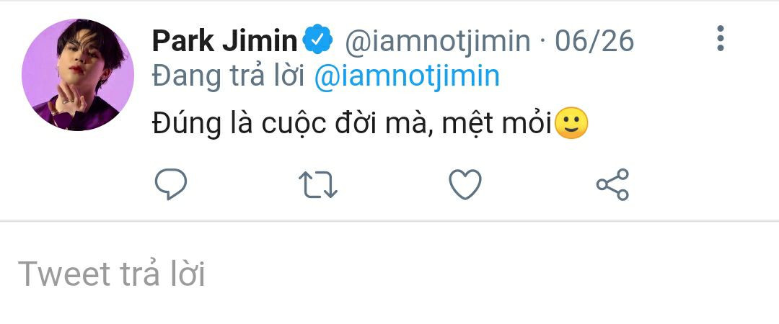Image resolution: width=779 pixels, height=324 pixels.
Task: Click the word 'Tweet' in reply placeholder
Action: (64, 274)
